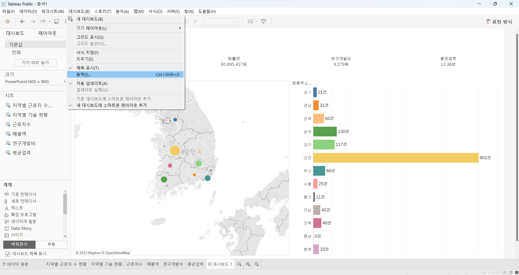519x275 pixels.
Task: Click the undo back arrow
Action: [x=22, y=21]
